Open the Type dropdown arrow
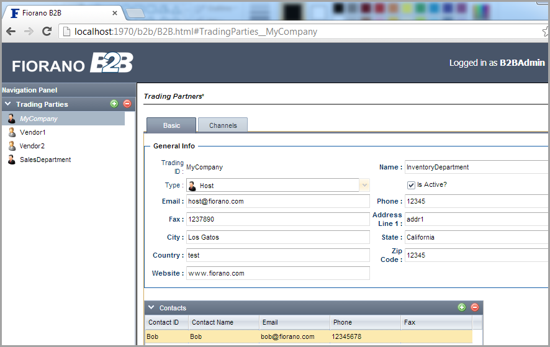Viewport: 550px width, 347px height. click(x=364, y=185)
